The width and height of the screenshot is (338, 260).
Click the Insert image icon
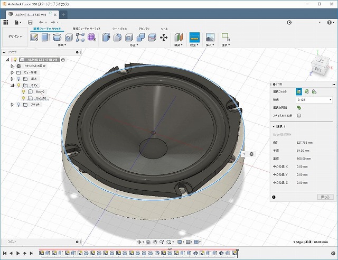click(210, 38)
